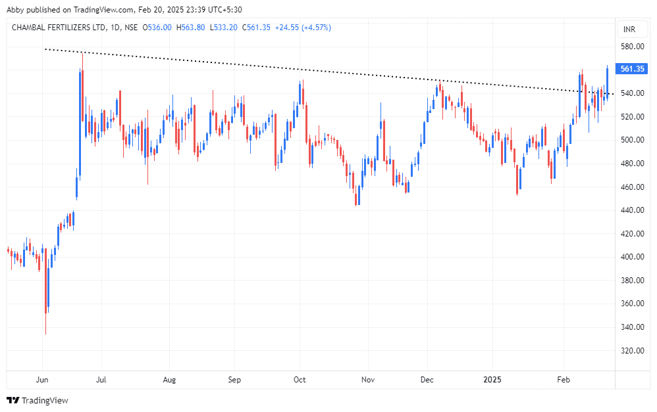This screenshot has width=657, height=412.
Task: Click the 1D interval label in legend
Action: 115,28
